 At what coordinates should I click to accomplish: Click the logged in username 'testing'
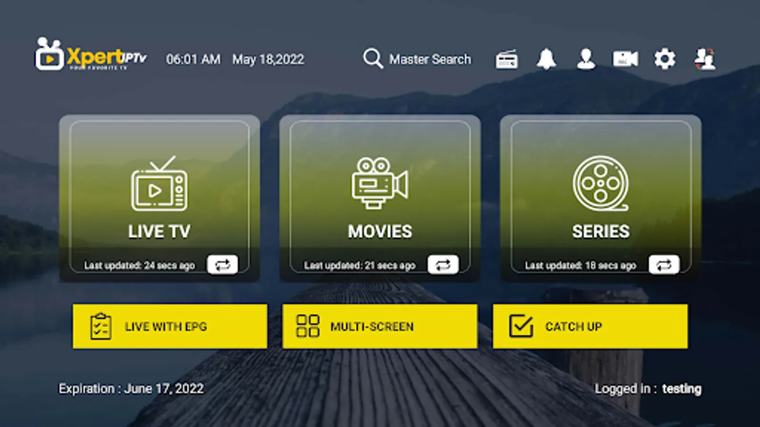coord(683,388)
